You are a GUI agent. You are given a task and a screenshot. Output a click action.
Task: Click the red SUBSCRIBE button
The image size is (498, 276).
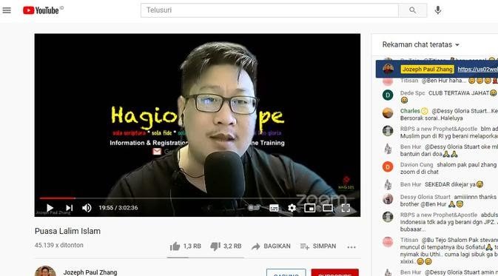point(334,272)
